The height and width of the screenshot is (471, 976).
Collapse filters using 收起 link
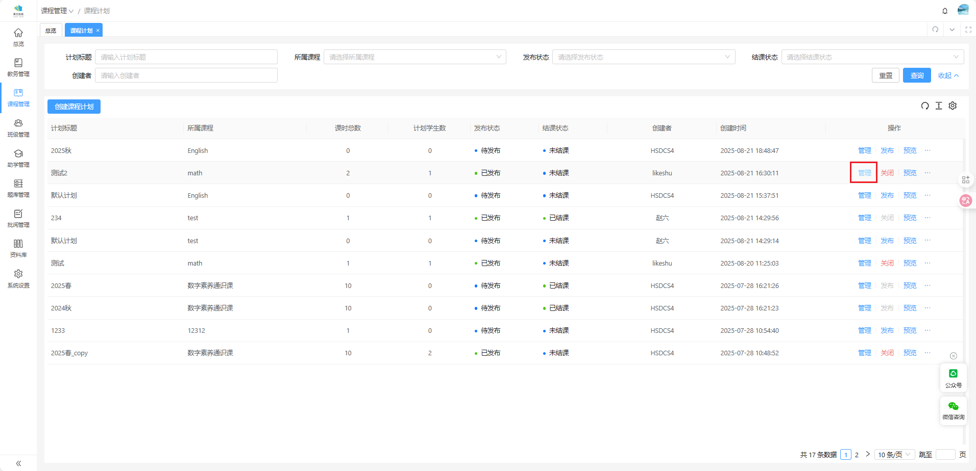coord(948,75)
